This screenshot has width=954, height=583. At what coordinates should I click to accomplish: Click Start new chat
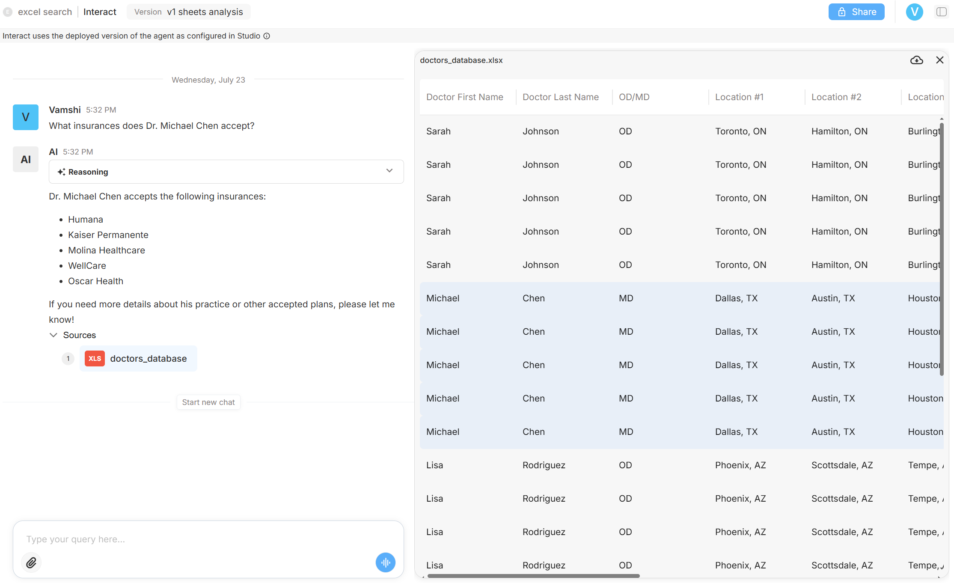point(208,402)
